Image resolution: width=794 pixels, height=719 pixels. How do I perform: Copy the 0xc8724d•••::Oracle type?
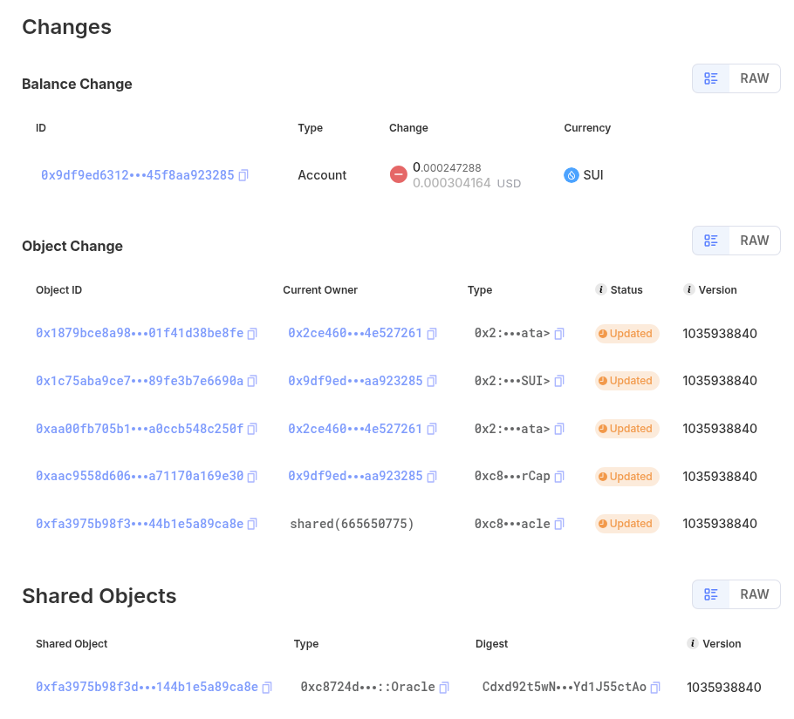(x=444, y=688)
